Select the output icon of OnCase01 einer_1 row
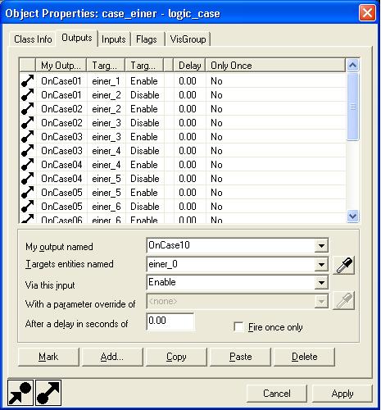This screenshot has height=410, width=381. 28,81
